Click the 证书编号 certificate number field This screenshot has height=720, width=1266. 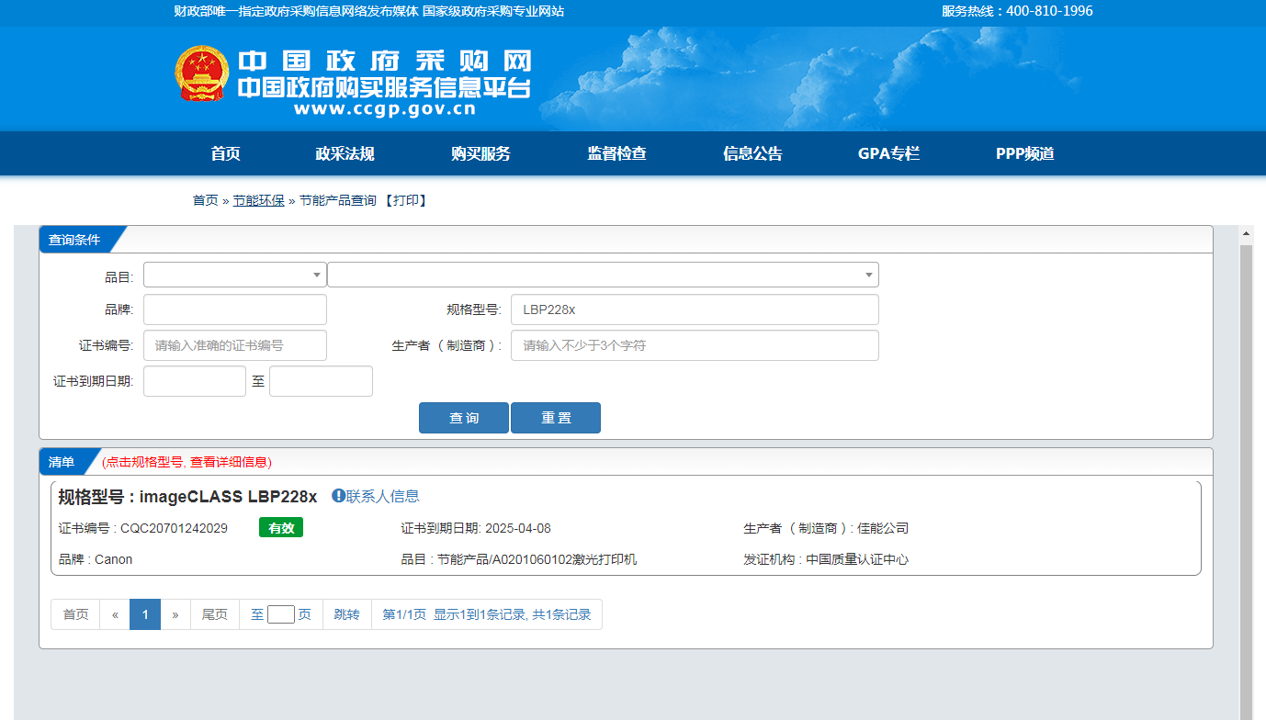[234, 345]
